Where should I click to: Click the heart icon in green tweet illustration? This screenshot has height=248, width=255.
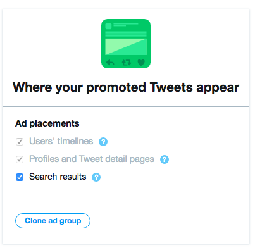pyautogui.click(x=141, y=63)
